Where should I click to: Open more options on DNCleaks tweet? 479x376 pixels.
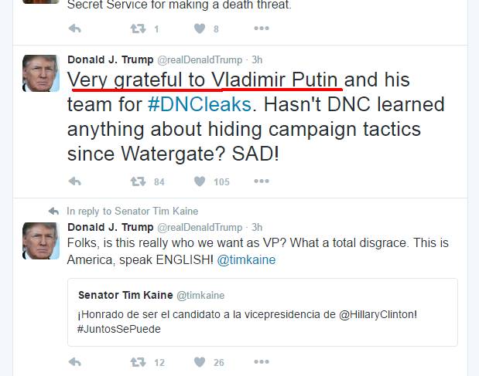(262, 181)
